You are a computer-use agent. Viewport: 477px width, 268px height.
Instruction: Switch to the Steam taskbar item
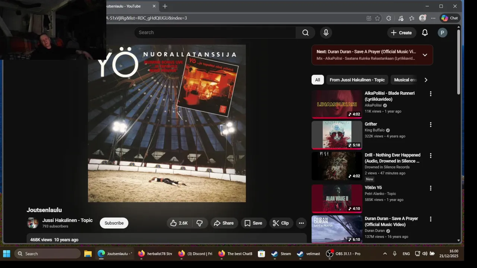click(281, 254)
